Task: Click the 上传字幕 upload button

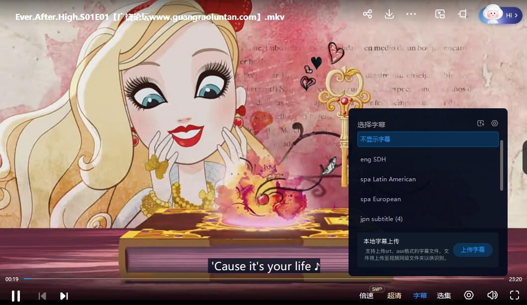Action: (x=472, y=249)
